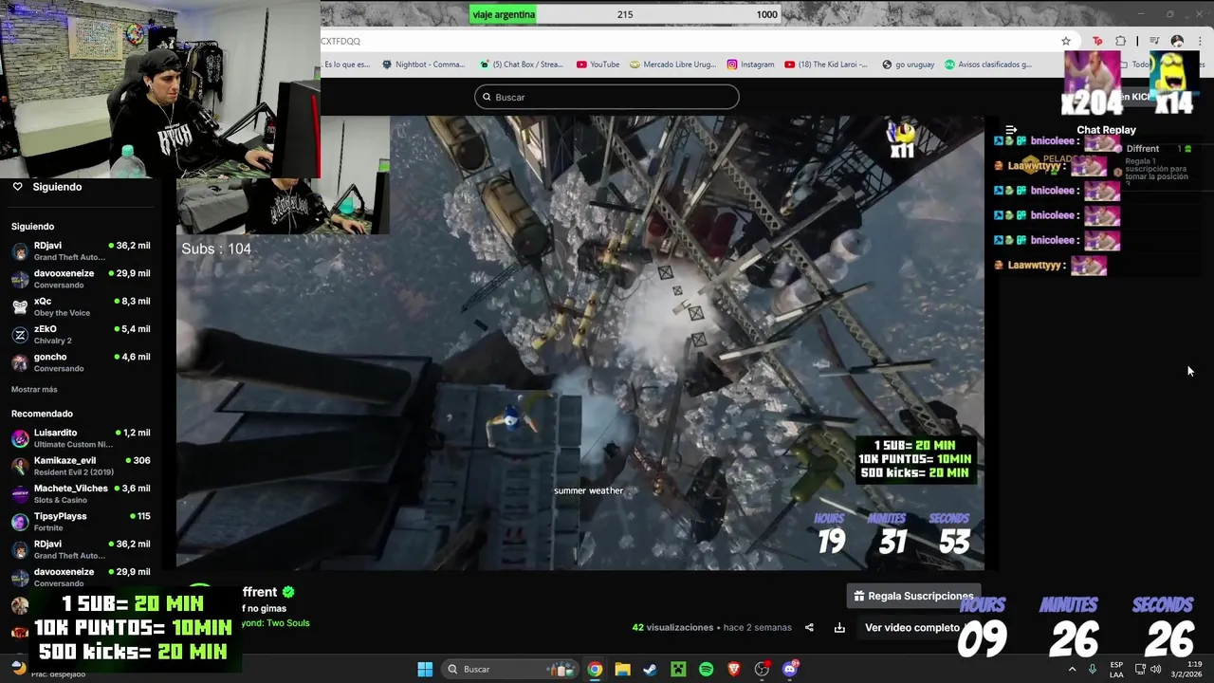Viewport: 1214px width, 683px height.
Task: Click the download clip icon
Action: [839, 627]
